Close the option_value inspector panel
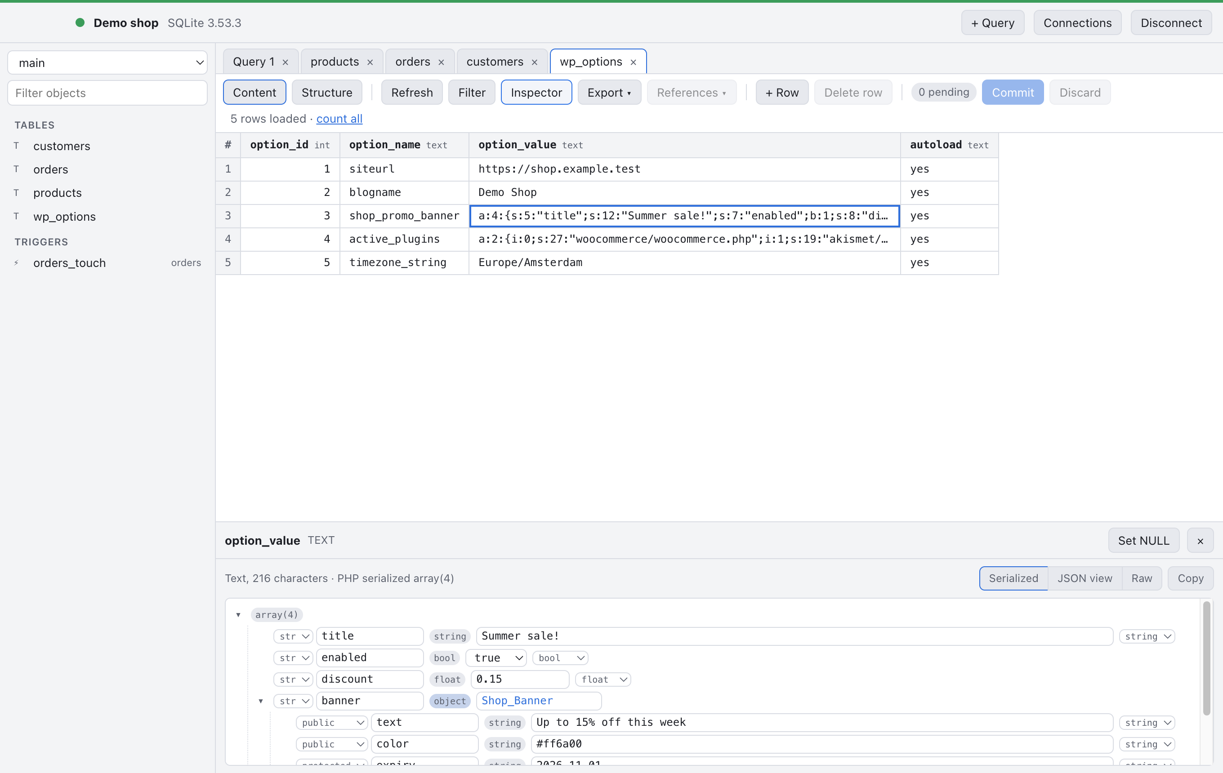 [x=1200, y=541]
